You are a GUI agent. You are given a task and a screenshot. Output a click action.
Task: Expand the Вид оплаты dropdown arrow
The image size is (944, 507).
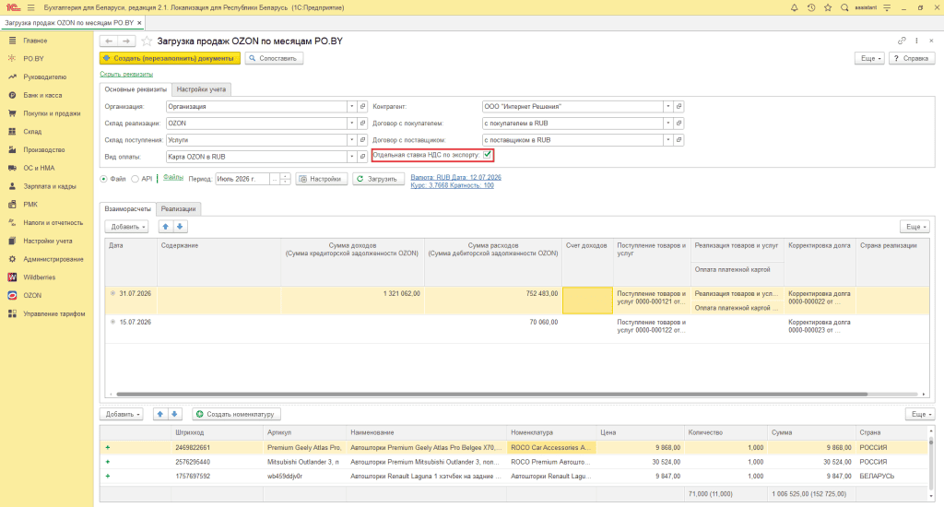coord(351,157)
